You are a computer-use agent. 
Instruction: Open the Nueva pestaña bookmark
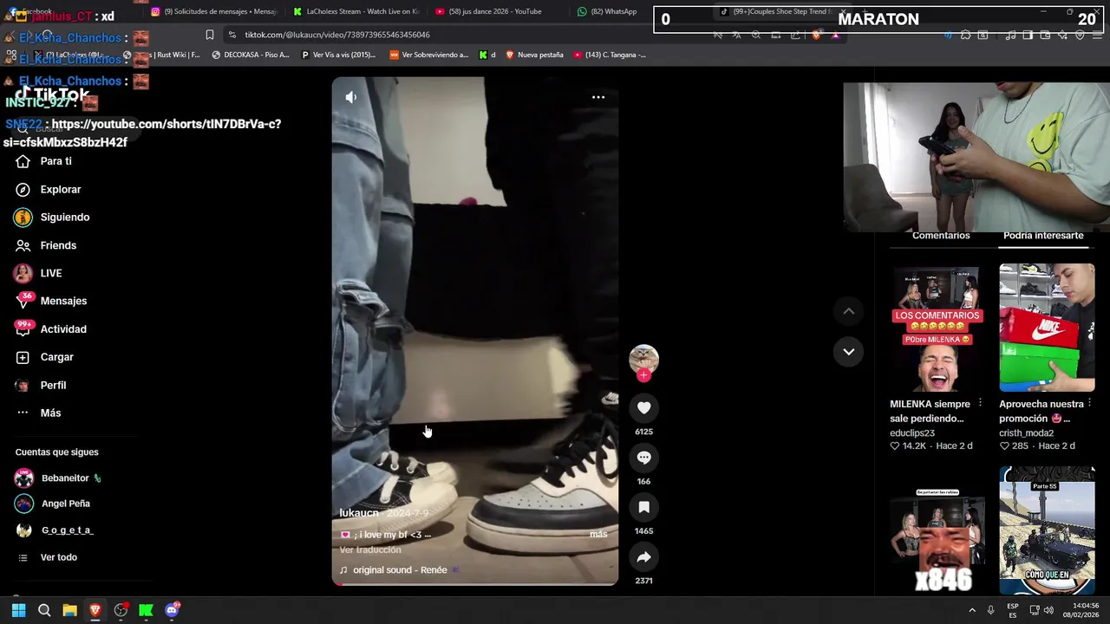click(534, 55)
